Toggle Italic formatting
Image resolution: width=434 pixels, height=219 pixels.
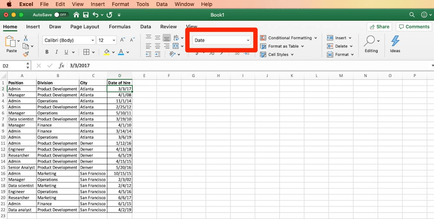pyautogui.click(x=57, y=52)
